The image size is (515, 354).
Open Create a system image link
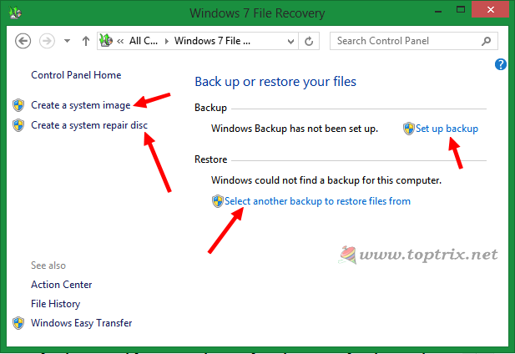[80, 105]
